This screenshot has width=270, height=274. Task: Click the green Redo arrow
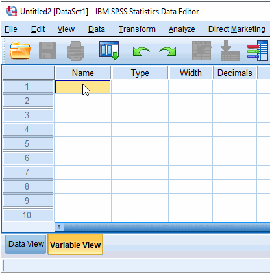pos(167,51)
